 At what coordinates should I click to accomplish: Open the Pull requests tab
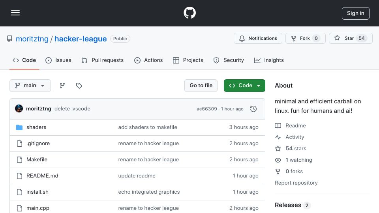coord(103,60)
